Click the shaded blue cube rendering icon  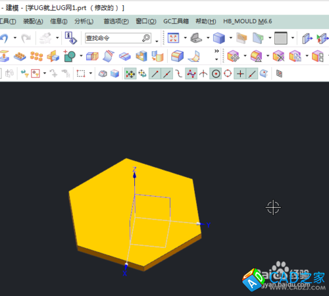pyautogui.click(x=219, y=38)
